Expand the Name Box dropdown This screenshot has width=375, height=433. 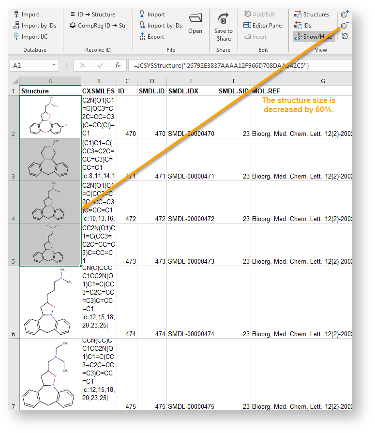(54, 66)
